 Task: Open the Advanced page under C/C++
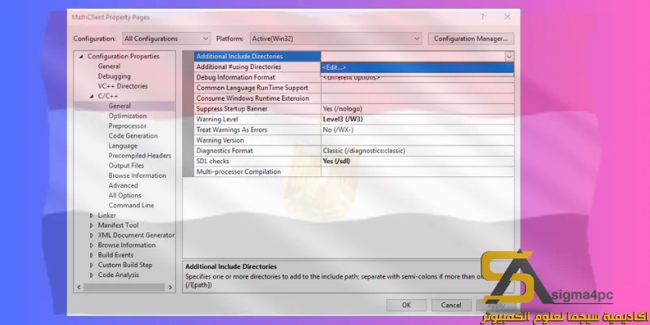click(x=123, y=186)
